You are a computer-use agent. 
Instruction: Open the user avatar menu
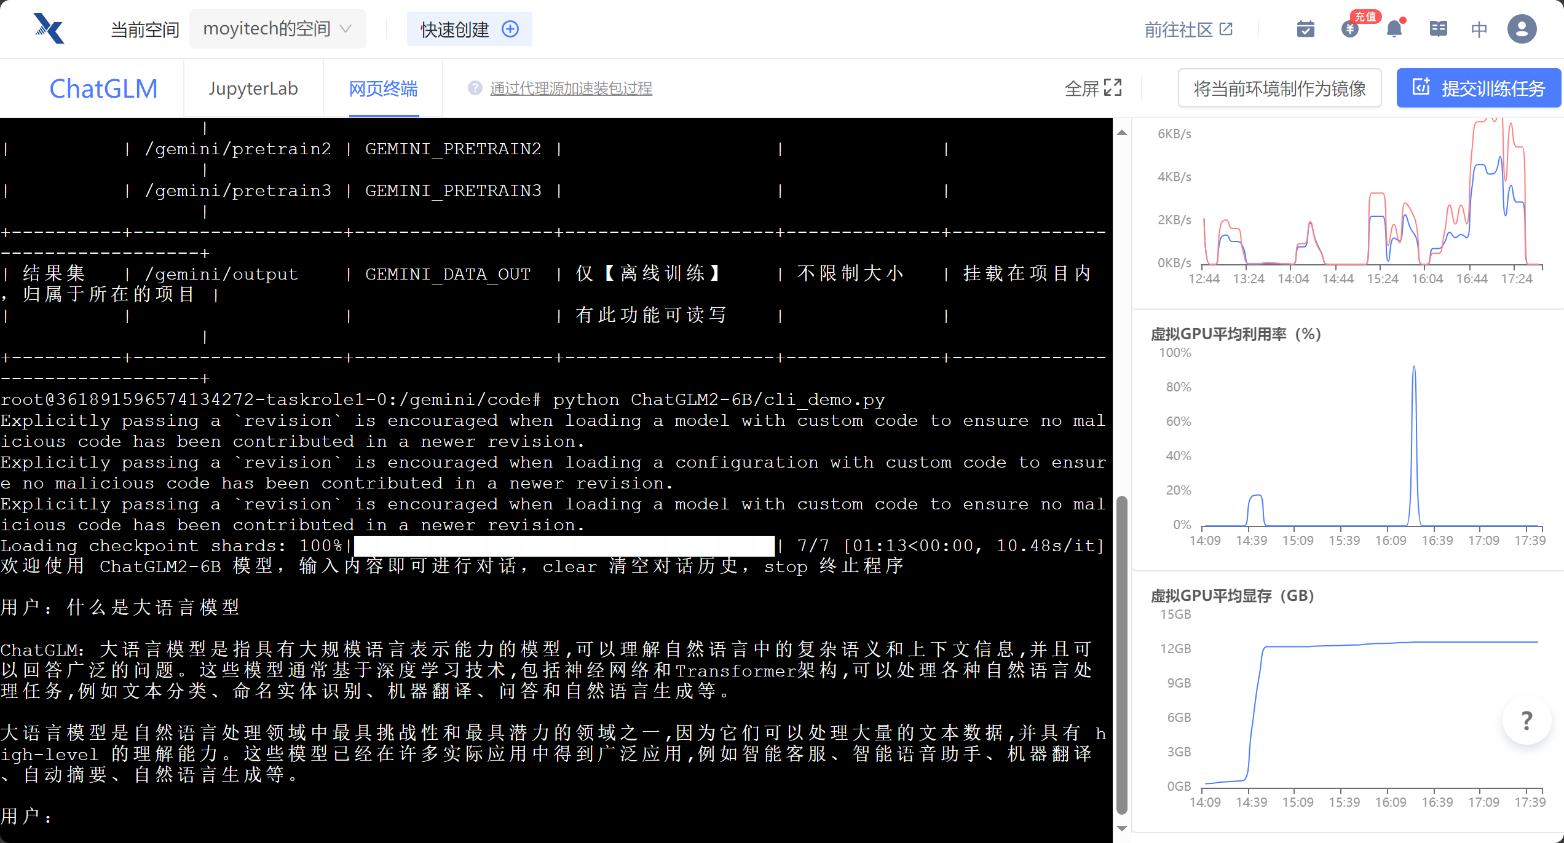1522,29
